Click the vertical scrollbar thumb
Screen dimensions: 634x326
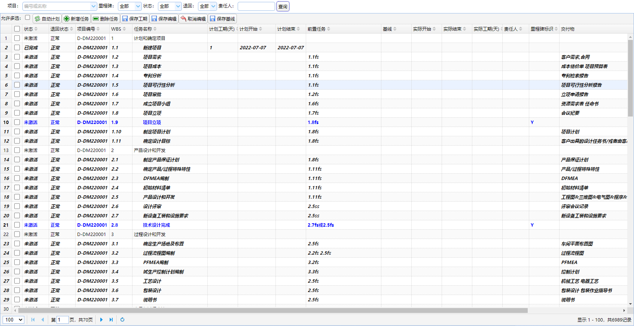pyautogui.click(x=631, y=78)
